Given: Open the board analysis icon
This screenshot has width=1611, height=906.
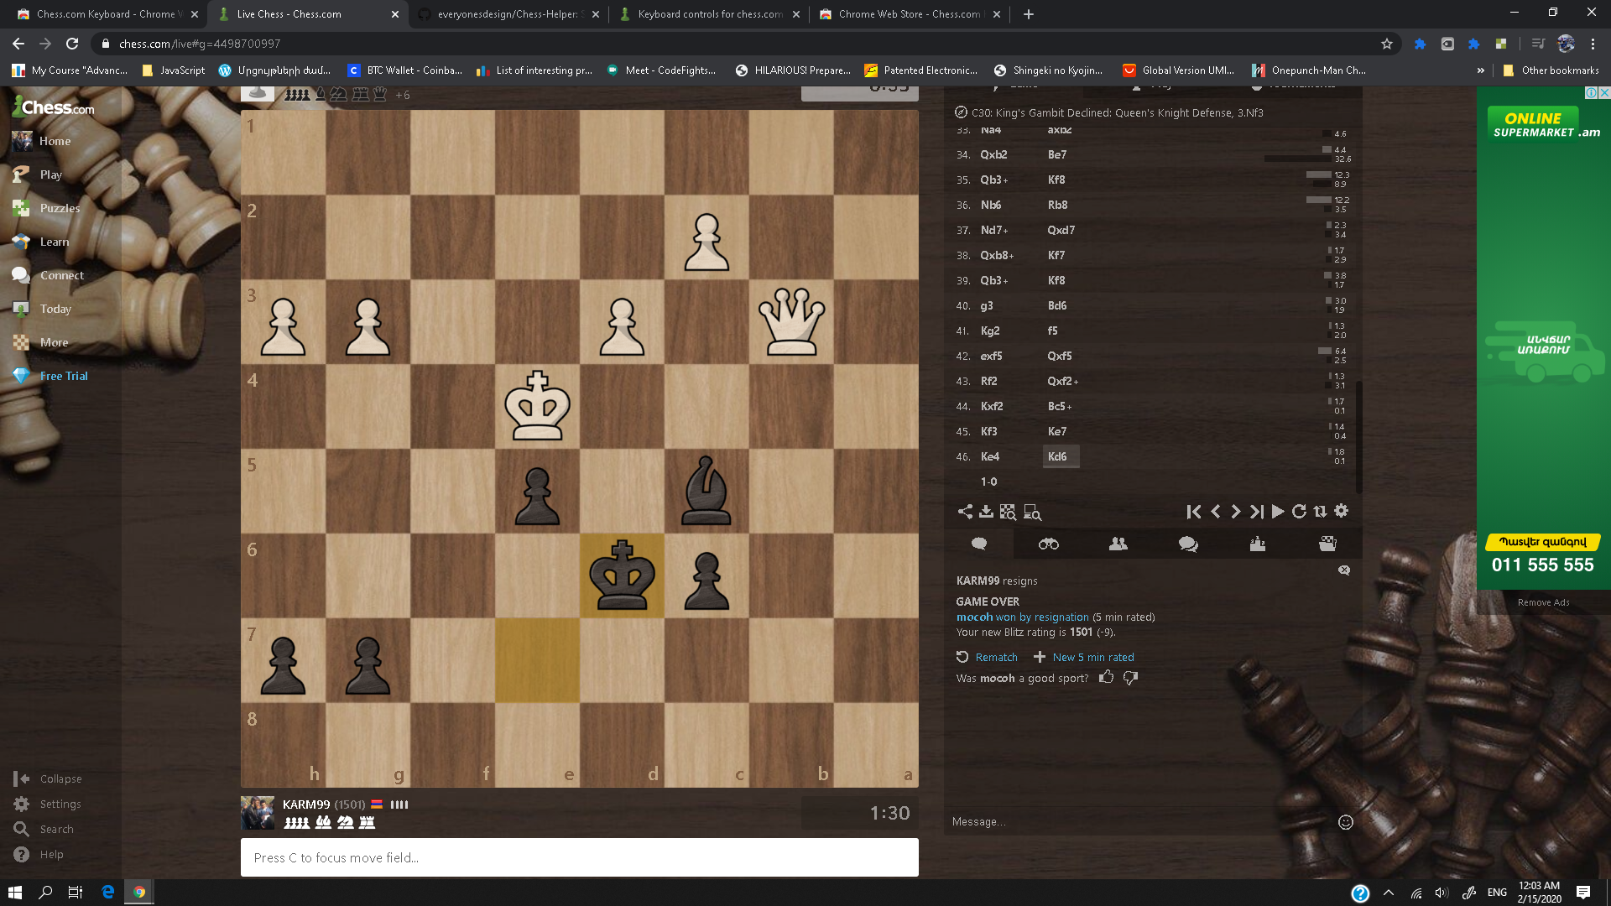Looking at the screenshot, I should tap(1008, 512).
